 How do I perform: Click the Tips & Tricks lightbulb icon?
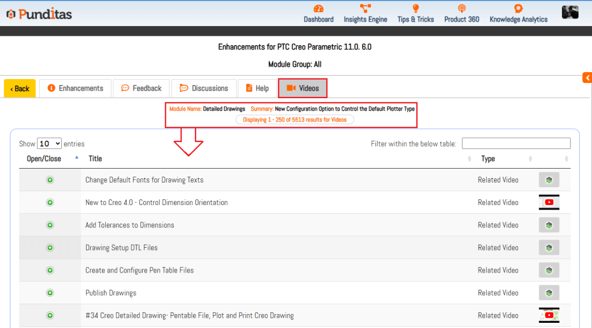415,9
